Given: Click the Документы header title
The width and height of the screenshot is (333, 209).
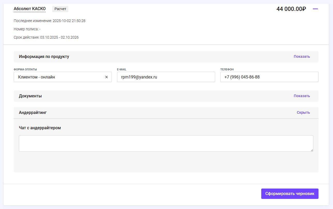Looking at the screenshot, I should [x=30, y=96].
